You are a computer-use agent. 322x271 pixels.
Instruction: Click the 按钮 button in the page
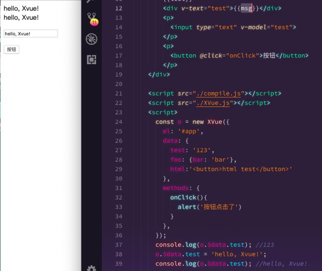[x=11, y=49]
